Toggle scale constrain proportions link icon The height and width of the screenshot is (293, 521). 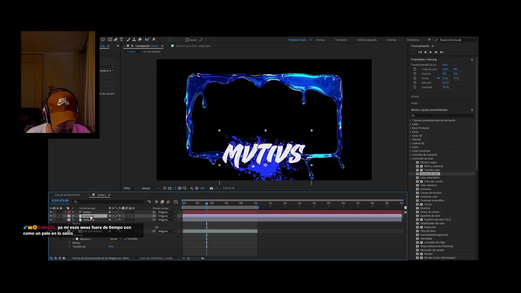pos(438,78)
